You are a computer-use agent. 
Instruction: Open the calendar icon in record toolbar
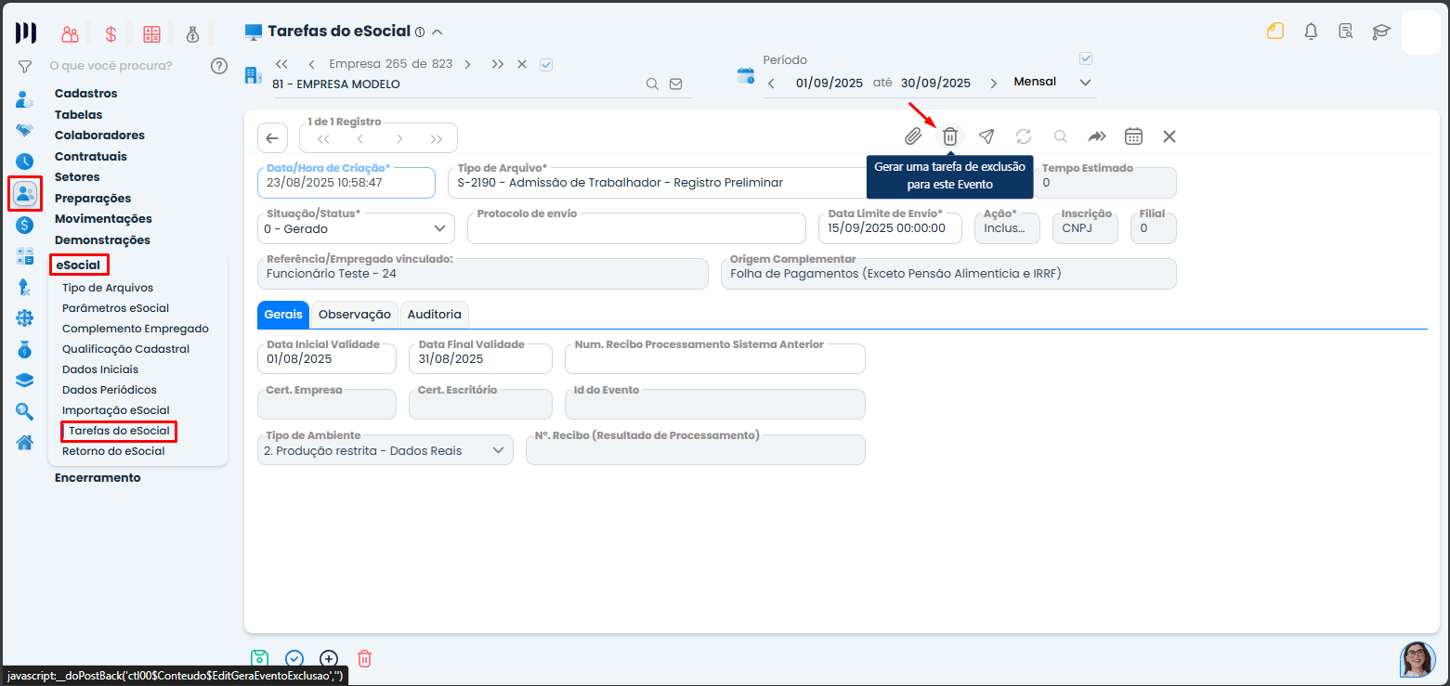(x=1133, y=136)
